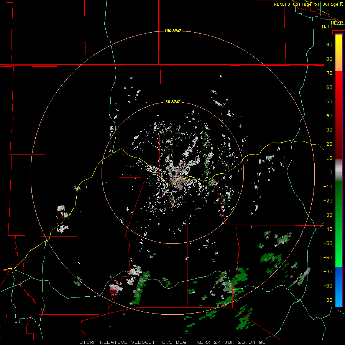Click the NEXLAB-College of DuPage watermark text

tap(309, 4)
